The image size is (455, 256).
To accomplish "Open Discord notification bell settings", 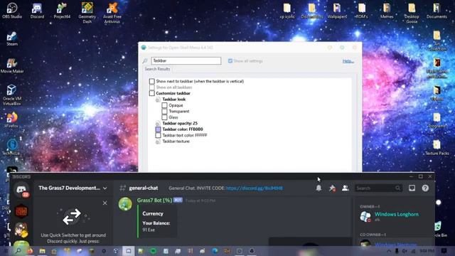I will (x=318, y=188).
